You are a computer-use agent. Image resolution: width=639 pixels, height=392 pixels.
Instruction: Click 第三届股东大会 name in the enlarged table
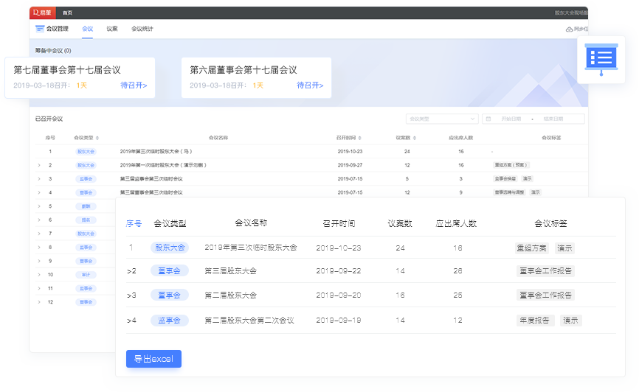(x=231, y=271)
